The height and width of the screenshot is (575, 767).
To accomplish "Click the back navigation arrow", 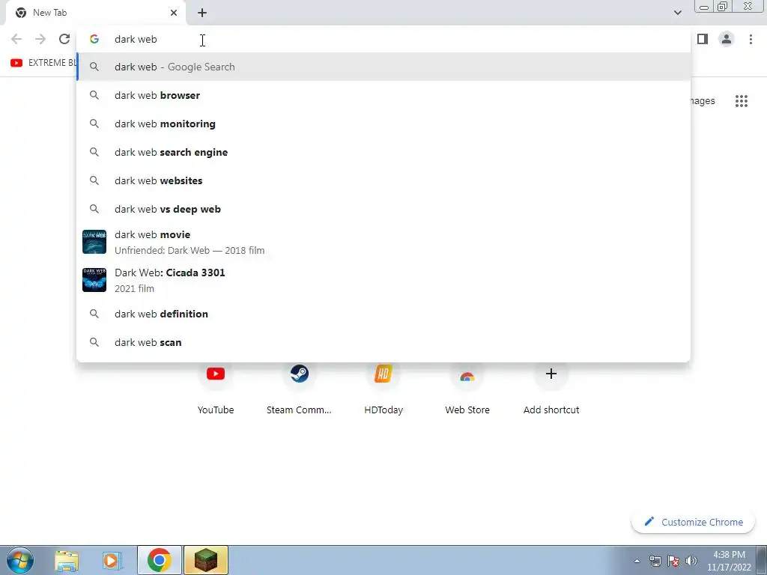I will pos(16,39).
